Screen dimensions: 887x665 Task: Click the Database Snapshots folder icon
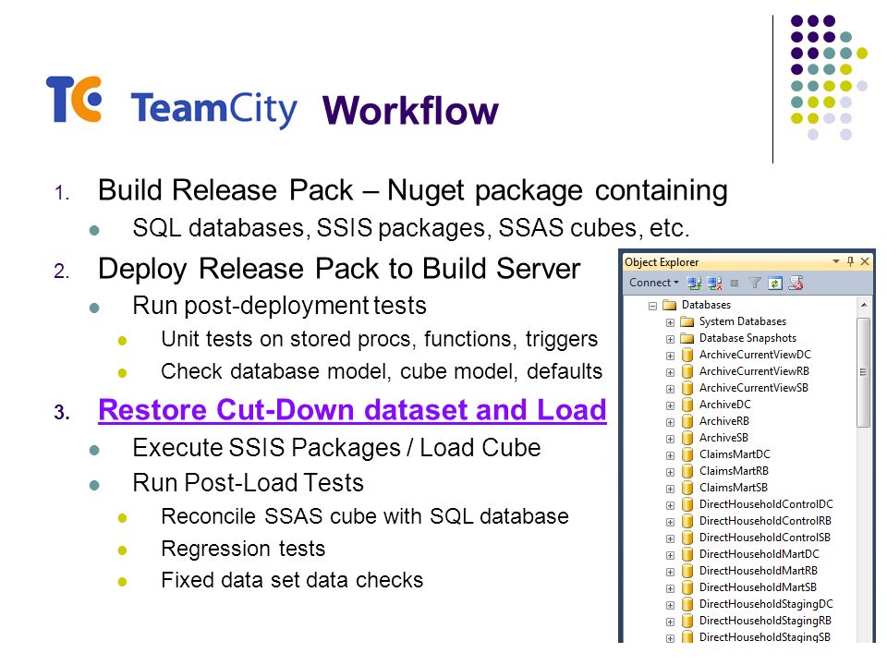pos(687,338)
